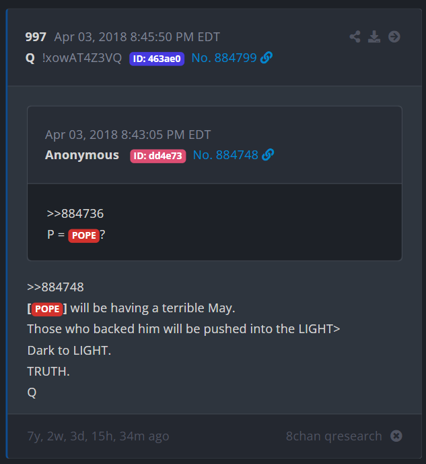The width and height of the screenshot is (426, 464).
Task: Open the post with the right arrow icon
Action: tap(394, 36)
